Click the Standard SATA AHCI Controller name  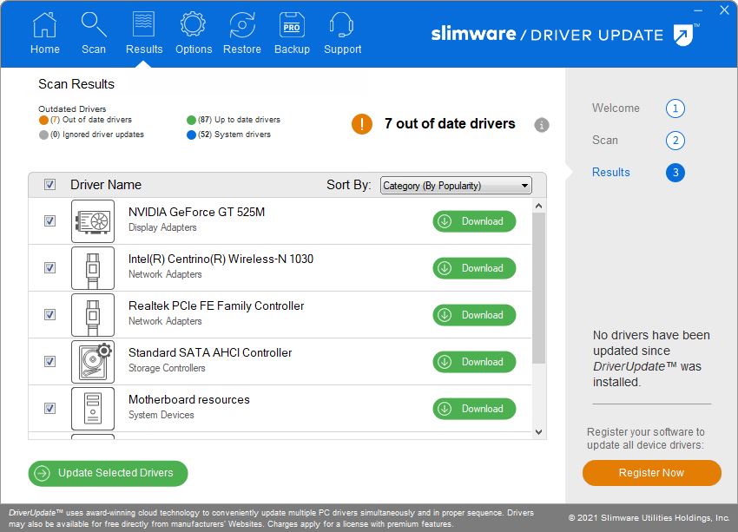click(210, 352)
